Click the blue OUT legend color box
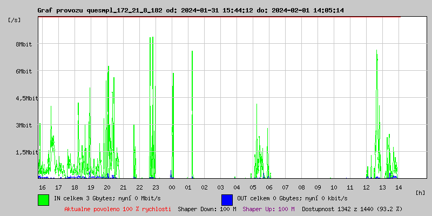 click(227, 199)
